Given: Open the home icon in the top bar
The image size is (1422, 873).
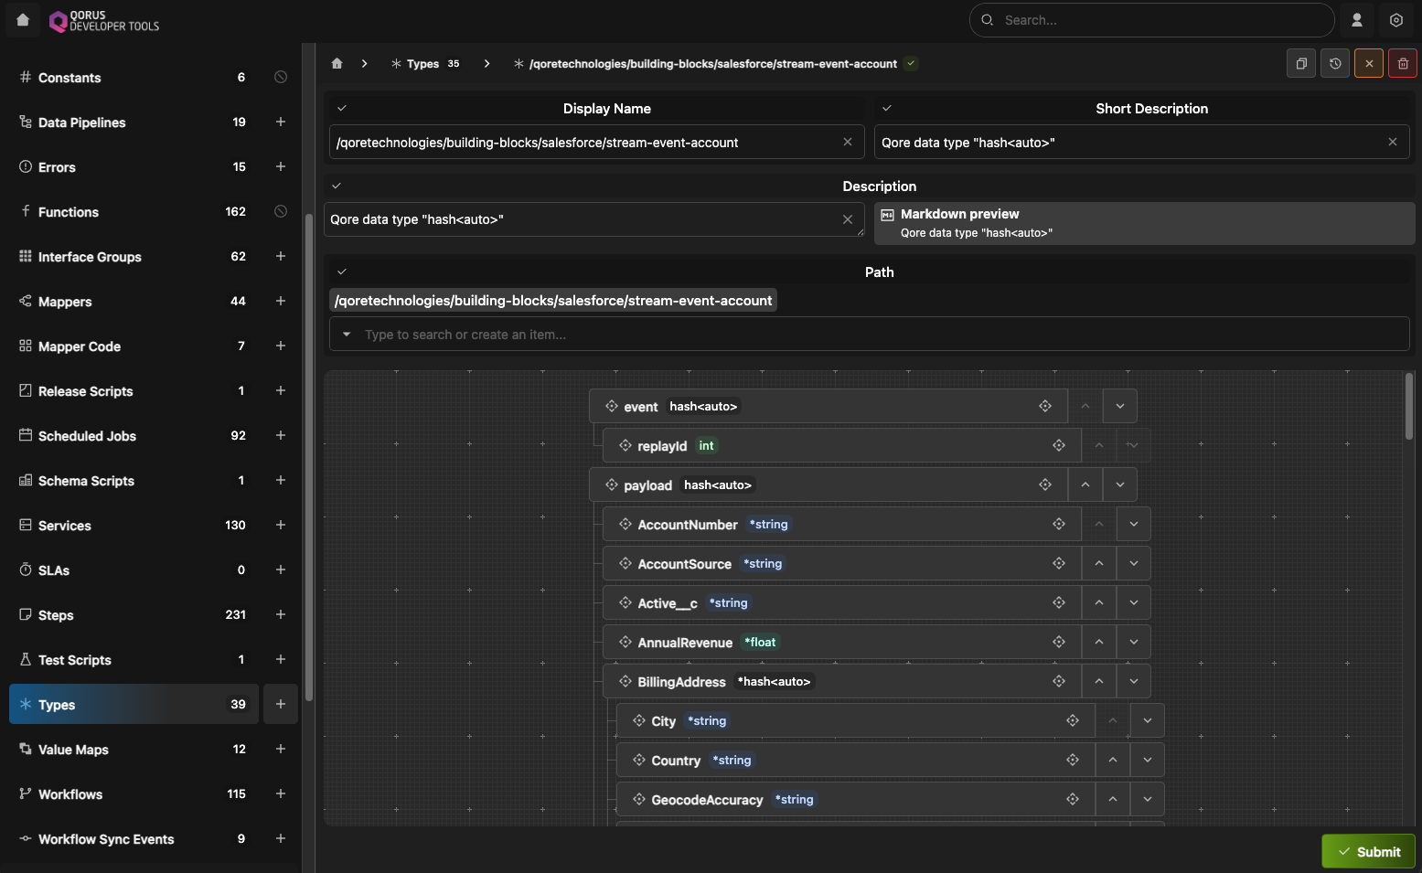Looking at the screenshot, I should click(x=23, y=20).
